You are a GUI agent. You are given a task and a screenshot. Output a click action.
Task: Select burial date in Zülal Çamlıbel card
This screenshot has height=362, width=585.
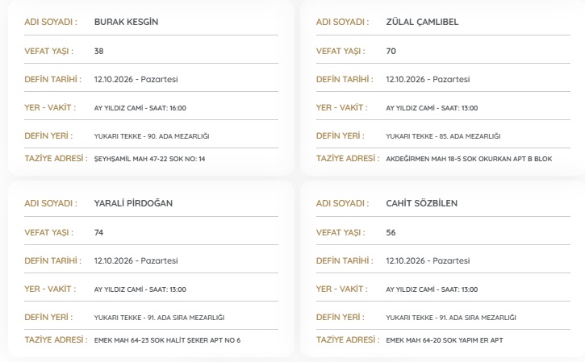click(x=428, y=79)
